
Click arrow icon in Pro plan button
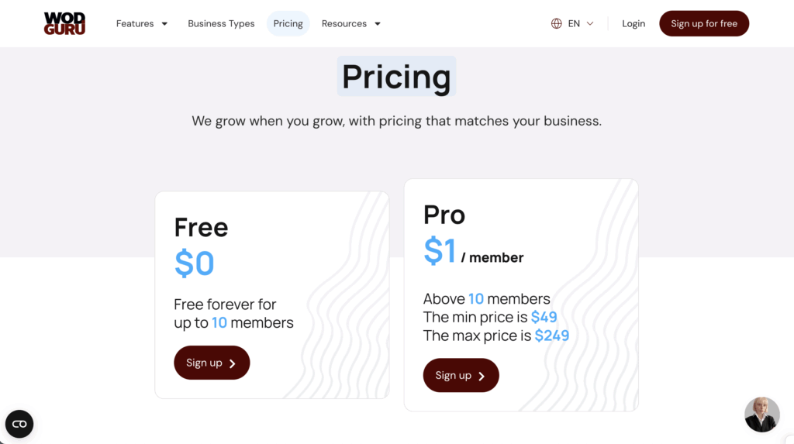[x=482, y=376]
